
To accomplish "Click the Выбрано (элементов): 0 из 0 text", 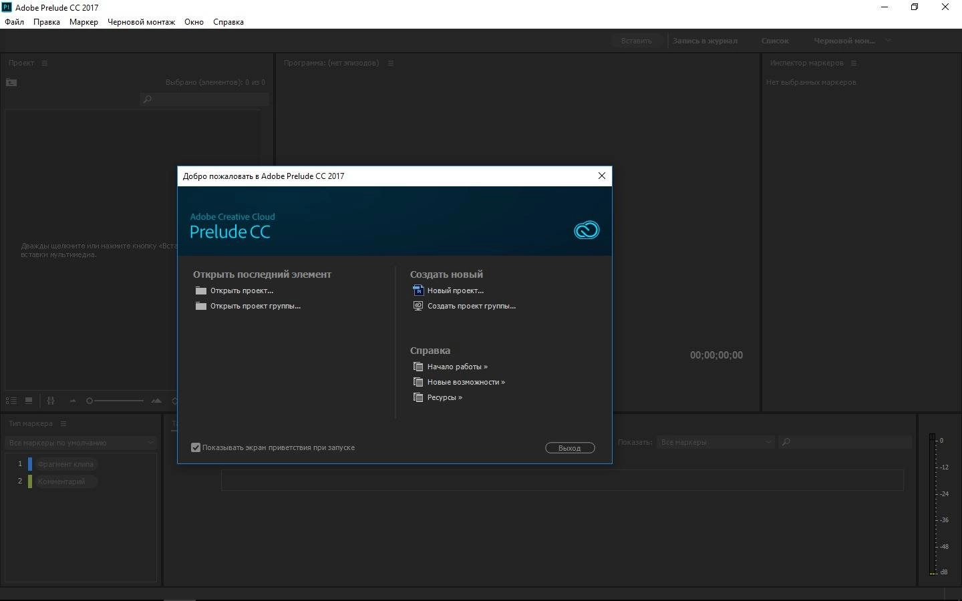I will pyautogui.click(x=215, y=82).
